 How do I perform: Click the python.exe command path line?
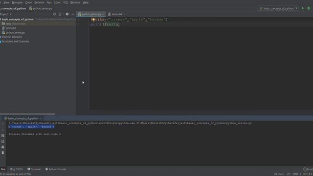tap(130, 123)
